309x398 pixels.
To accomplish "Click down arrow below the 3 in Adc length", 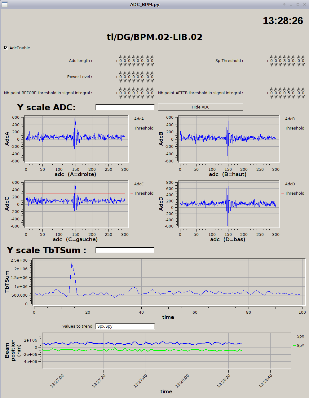I will click(x=134, y=65).
